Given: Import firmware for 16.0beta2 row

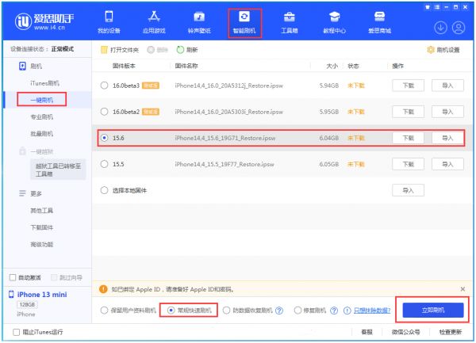Looking at the screenshot, I should coord(447,112).
